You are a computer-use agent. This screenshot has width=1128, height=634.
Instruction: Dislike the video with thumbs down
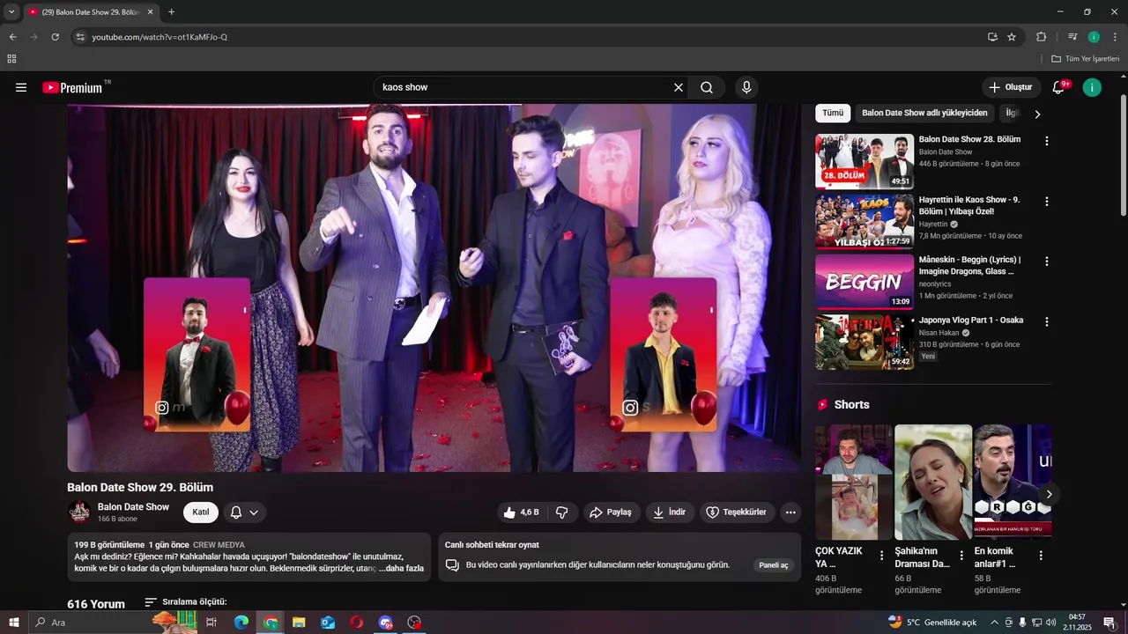[x=561, y=512]
